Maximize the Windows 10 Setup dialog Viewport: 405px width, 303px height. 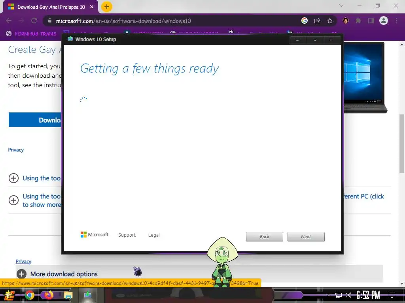click(x=315, y=40)
